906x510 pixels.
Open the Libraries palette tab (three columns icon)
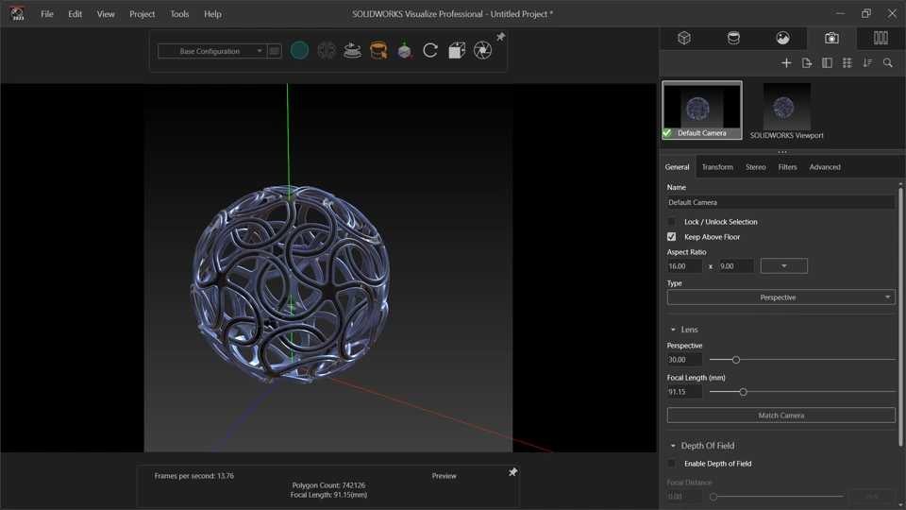881,38
